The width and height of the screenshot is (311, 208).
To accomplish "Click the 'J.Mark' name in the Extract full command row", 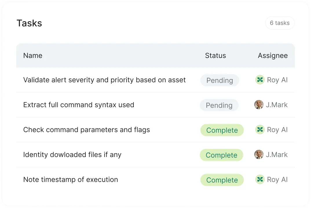I will (x=277, y=105).
